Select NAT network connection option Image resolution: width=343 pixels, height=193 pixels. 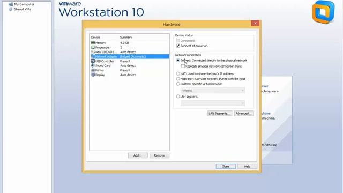point(178,74)
